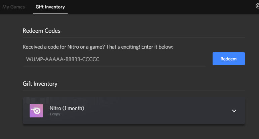
Task: Click the blue Redeem button
Action: (x=229, y=59)
